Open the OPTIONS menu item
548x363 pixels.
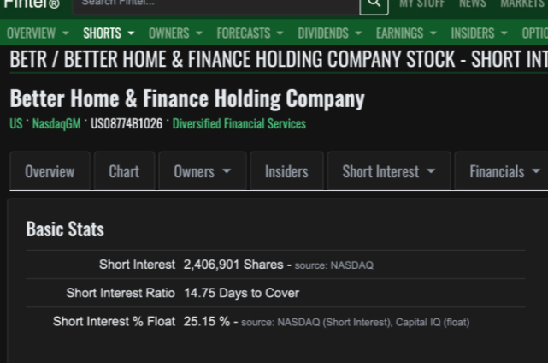coord(534,33)
